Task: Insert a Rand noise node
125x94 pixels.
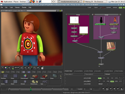Action: point(15,82)
